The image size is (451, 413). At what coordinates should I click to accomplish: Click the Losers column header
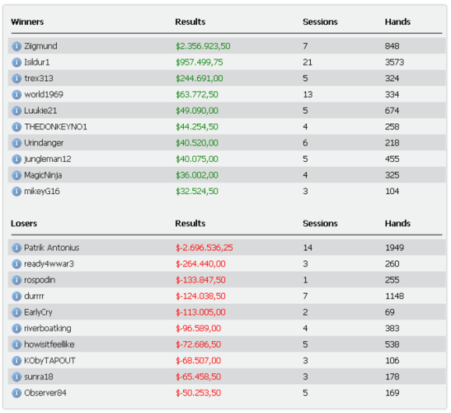(x=24, y=223)
